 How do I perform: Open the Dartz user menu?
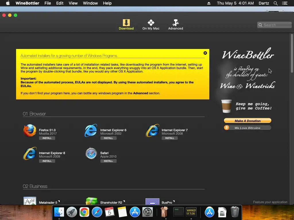pos(264,3)
